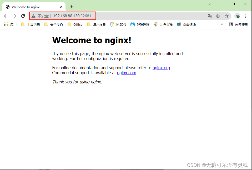This screenshot has height=170, width=252.
Task: Open the reading list (阅读清单)
Action: pyautogui.click(x=238, y=24)
